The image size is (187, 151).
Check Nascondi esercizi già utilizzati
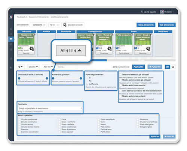point(120,74)
